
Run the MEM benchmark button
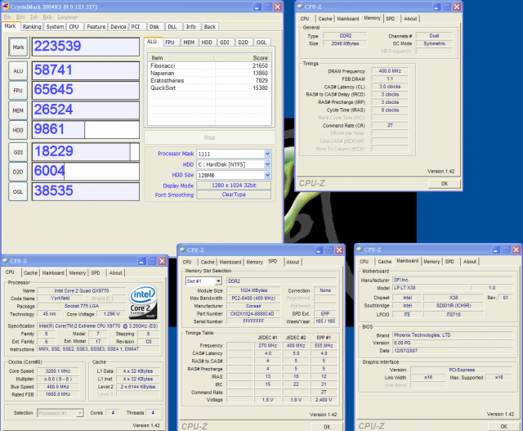[x=18, y=110]
